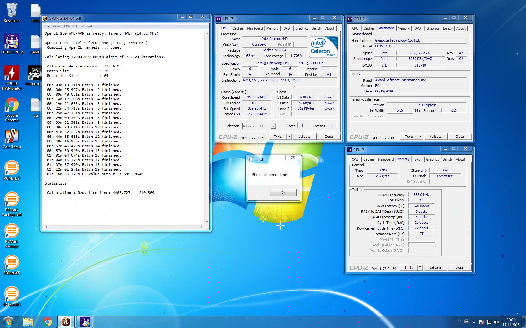Select Bench tab in first CPU-Z window
Viewport: 526px width, 328px height.
coord(316,28)
